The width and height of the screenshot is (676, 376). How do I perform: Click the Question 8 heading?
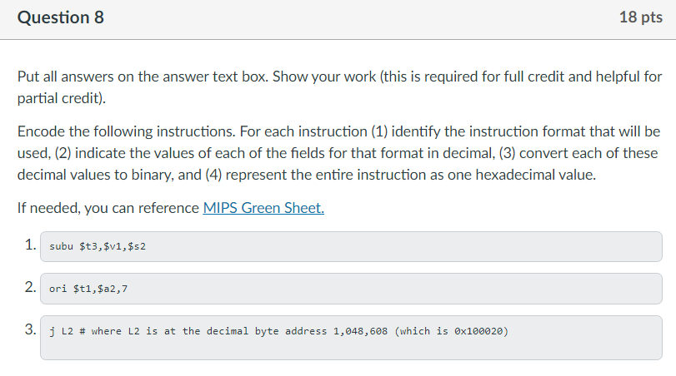61,17
